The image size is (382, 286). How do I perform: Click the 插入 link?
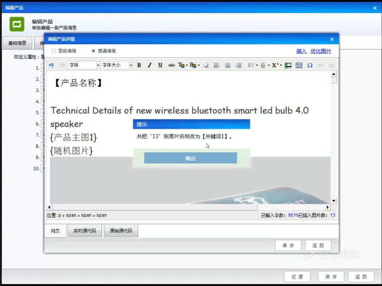pyautogui.click(x=301, y=51)
